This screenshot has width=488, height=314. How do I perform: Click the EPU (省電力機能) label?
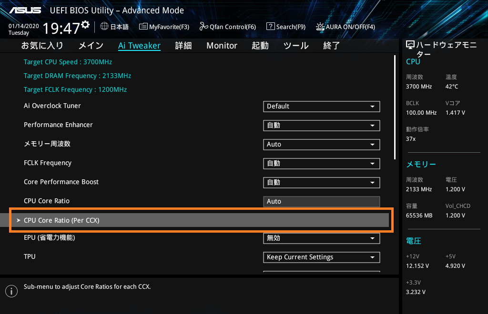click(50, 237)
